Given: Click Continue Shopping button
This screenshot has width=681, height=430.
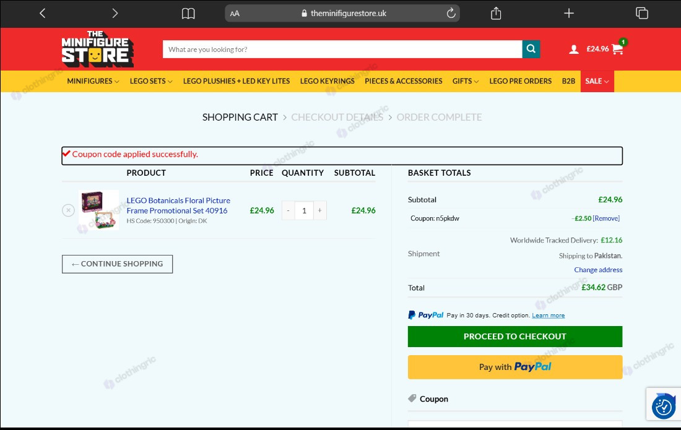Looking at the screenshot, I should coord(117,264).
